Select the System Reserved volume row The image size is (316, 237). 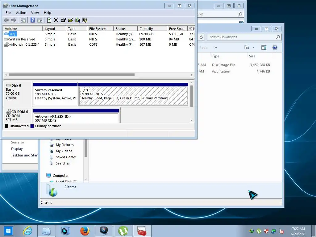(99, 39)
